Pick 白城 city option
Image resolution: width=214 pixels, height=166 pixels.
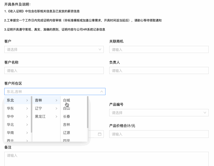tap(74, 100)
